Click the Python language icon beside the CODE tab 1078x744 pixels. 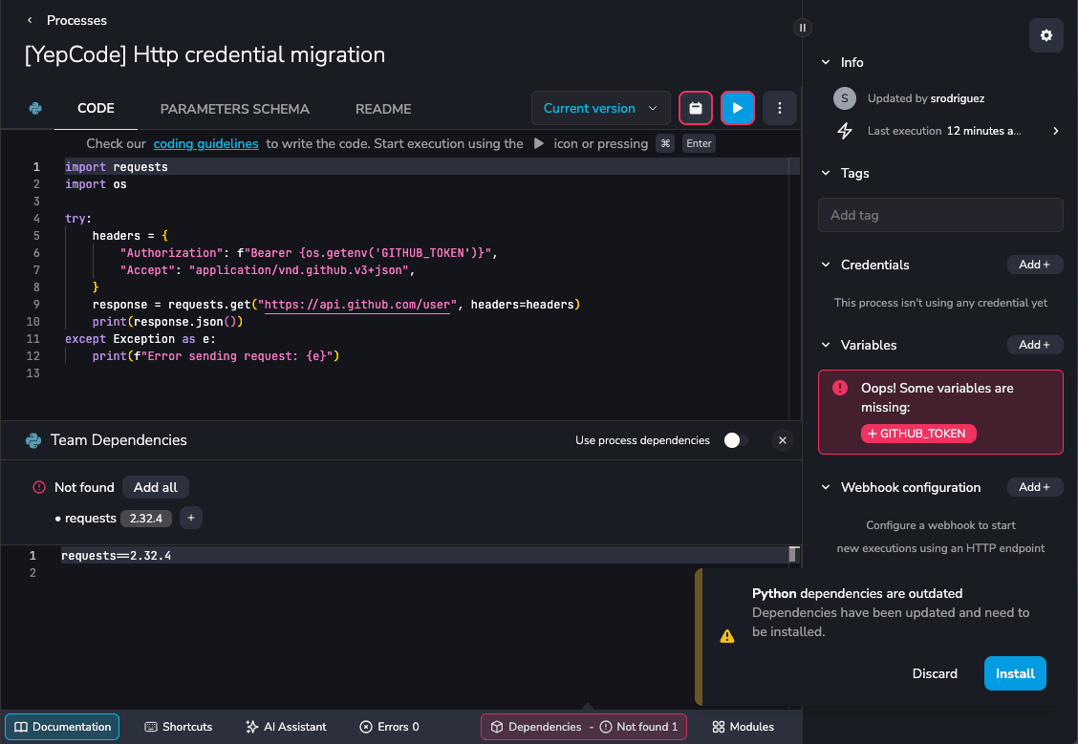(x=35, y=109)
